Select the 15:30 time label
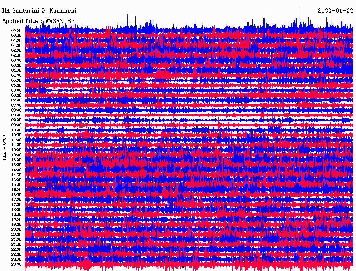Screen dimensions: 356x271 16,185
